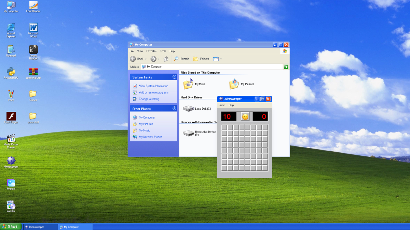Collapse the Other Places panel

point(174,108)
